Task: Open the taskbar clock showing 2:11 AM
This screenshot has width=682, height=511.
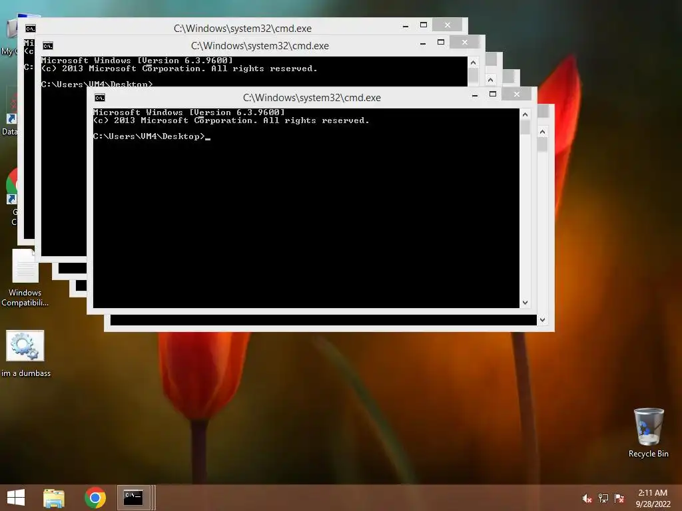Action: click(653, 498)
